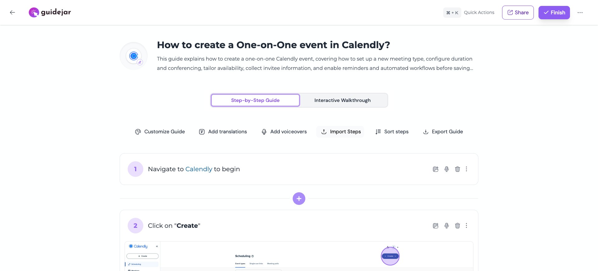Switch to Interactive Walkthrough tab
The width and height of the screenshot is (598, 271).
tap(342, 100)
